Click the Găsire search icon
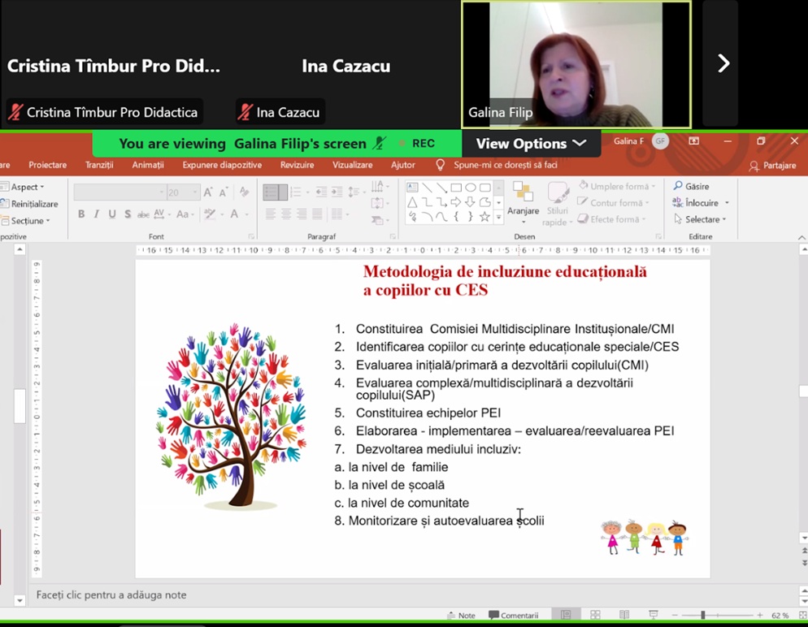The height and width of the screenshot is (627, 808). coord(678,186)
